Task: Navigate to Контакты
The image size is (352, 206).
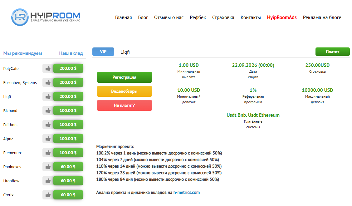Action: pos(251,17)
